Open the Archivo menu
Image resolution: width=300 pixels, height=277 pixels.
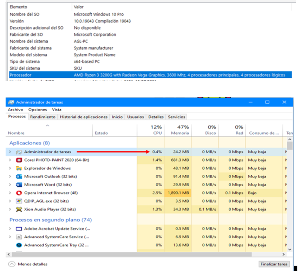tap(15, 110)
